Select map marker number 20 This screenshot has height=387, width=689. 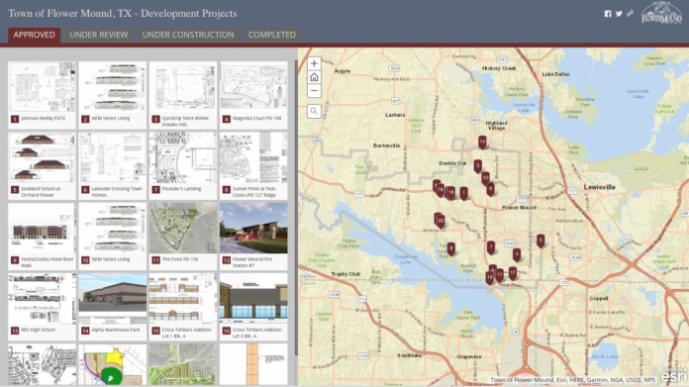point(441,221)
